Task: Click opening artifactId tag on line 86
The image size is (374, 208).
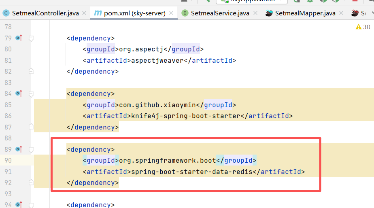Action: pos(107,116)
